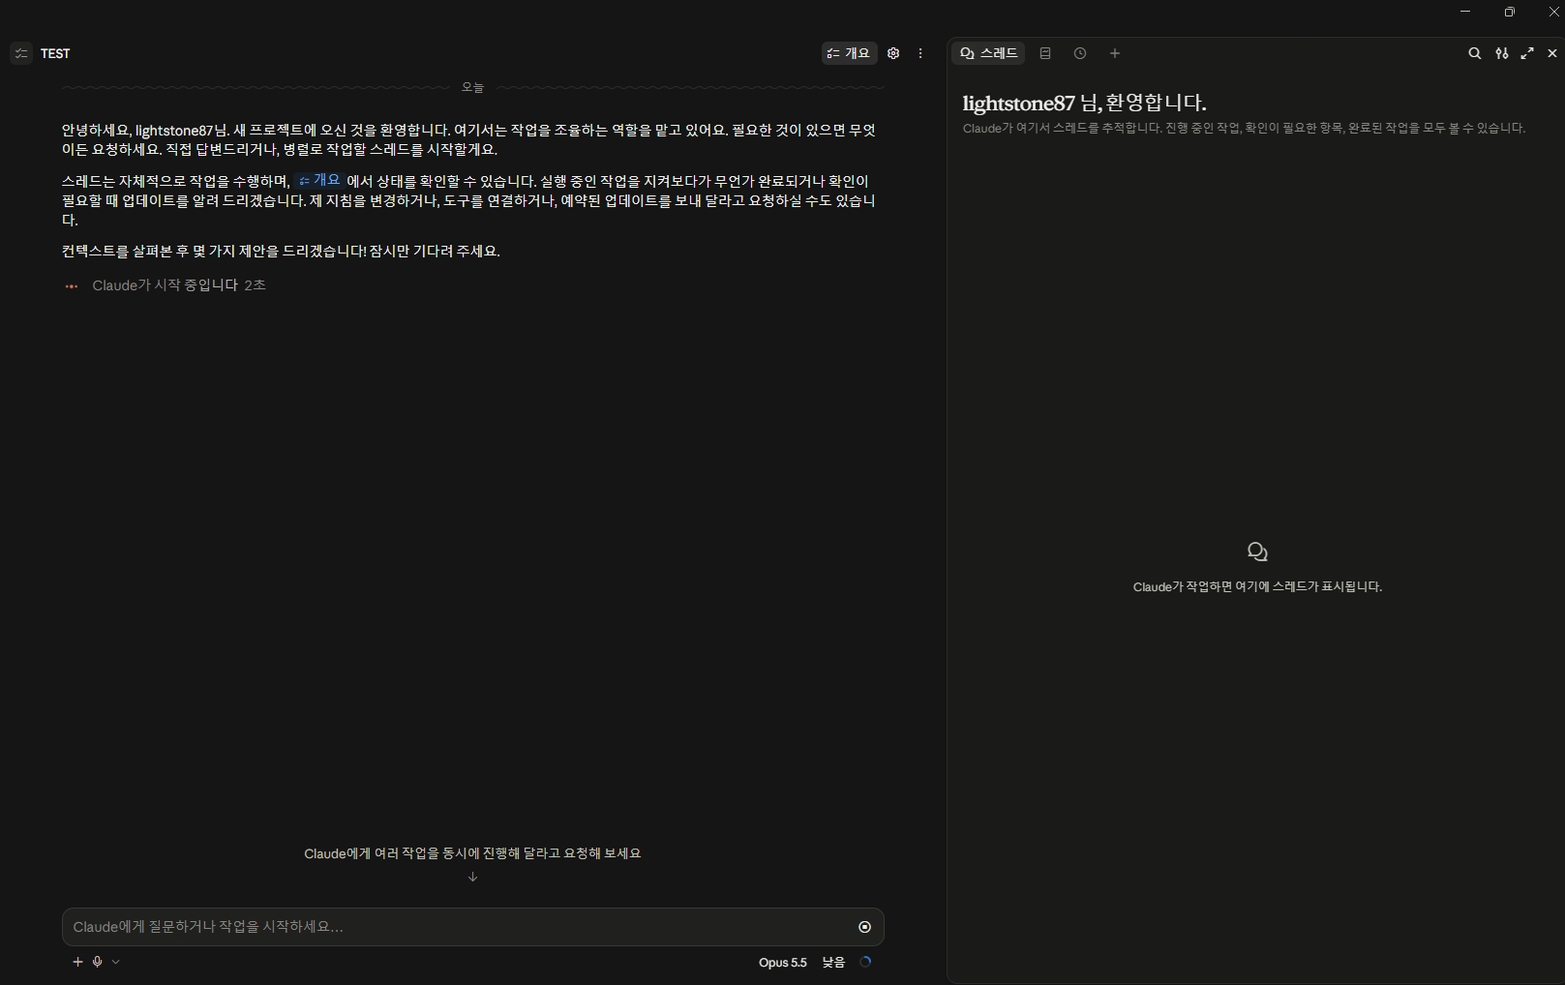1565x985 pixels.
Task: Select the TEST project title
Action: click(55, 54)
